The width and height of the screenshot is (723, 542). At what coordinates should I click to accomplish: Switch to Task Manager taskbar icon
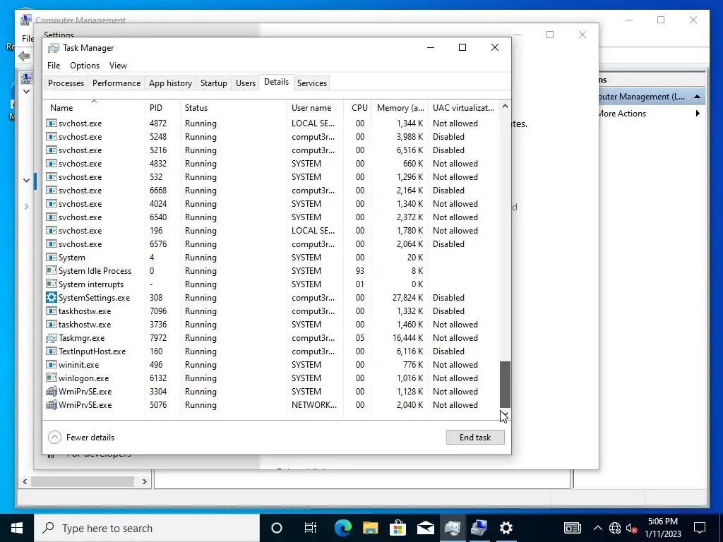tap(453, 528)
